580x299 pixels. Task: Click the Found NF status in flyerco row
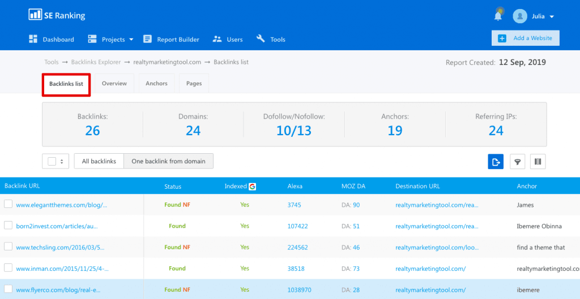(177, 290)
